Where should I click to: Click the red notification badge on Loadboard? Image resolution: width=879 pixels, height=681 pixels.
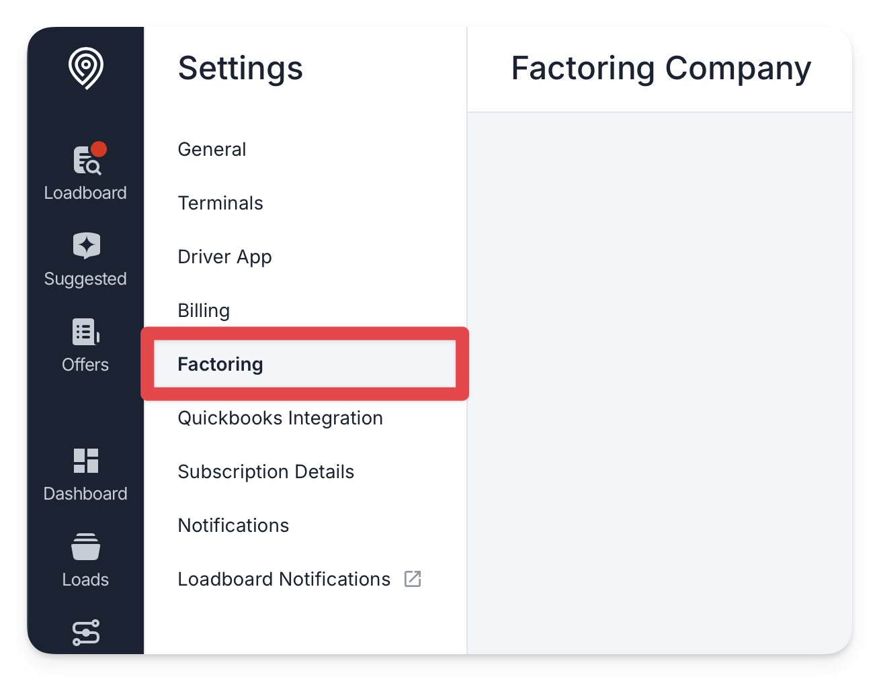pos(99,148)
